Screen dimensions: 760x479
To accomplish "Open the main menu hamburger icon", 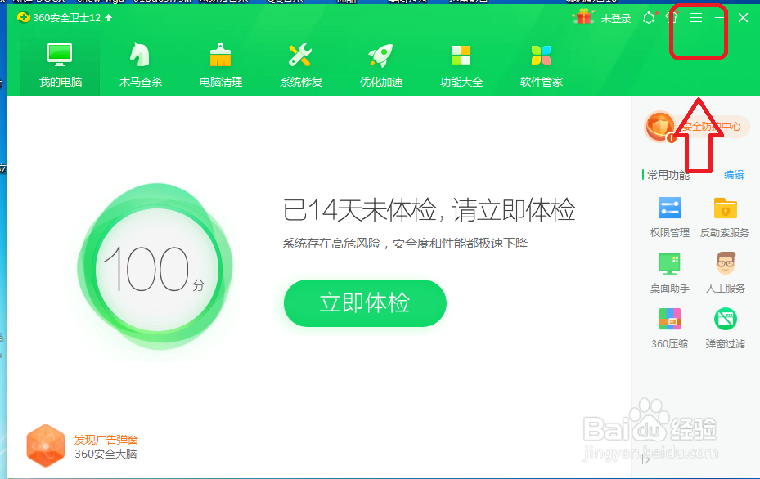I will click(696, 18).
